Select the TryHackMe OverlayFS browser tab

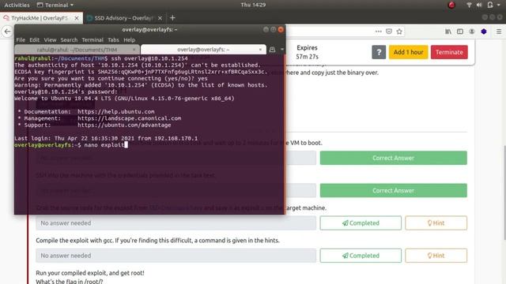[41, 18]
